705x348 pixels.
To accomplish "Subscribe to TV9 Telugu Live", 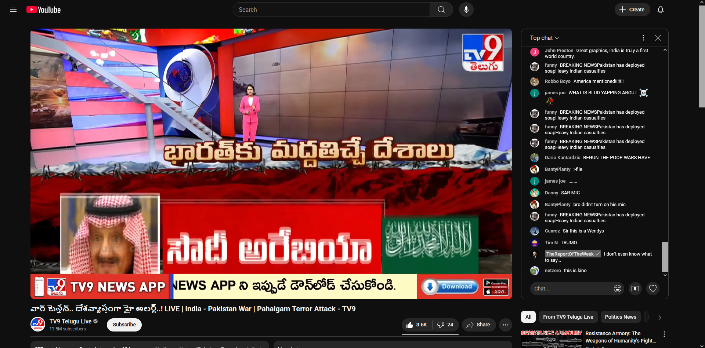I will pyautogui.click(x=124, y=325).
